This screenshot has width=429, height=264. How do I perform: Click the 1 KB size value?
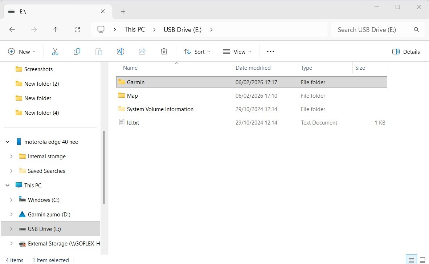click(380, 123)
